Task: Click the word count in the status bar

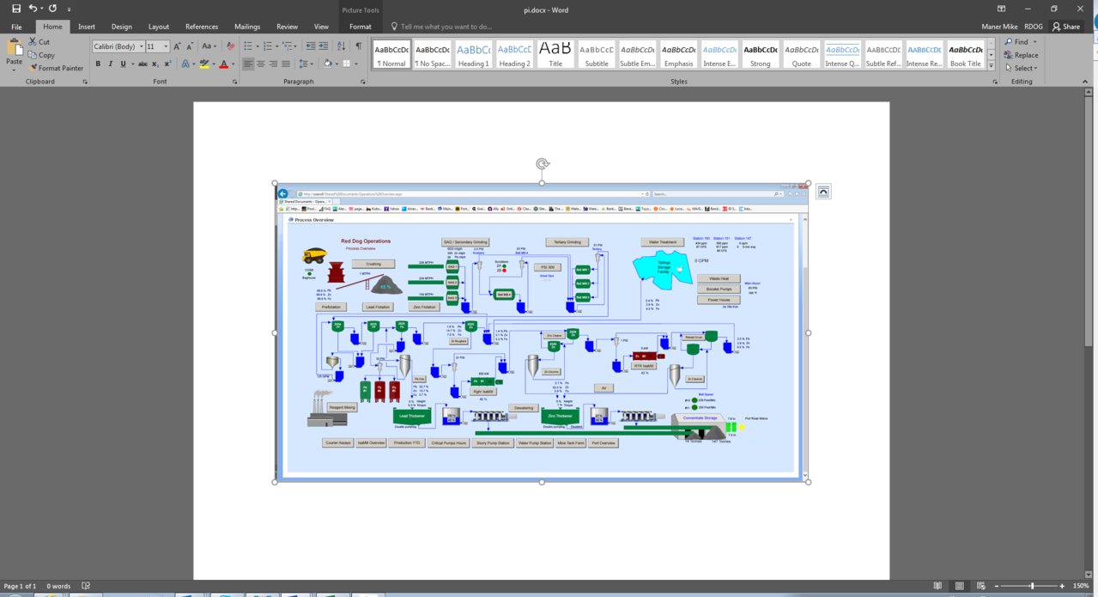Action: click(59, 586)
